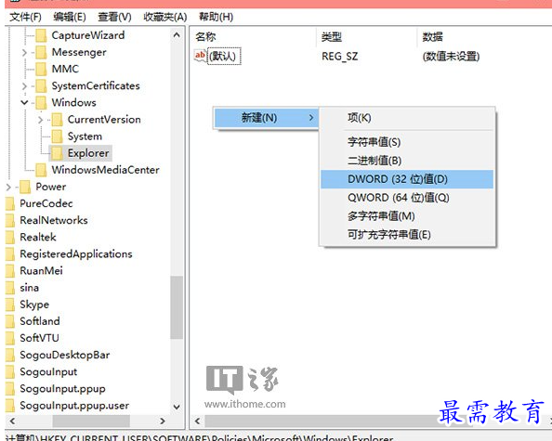Image resolution: width=552 pixels, height=441 pixels.
Task: Select the PureCodec key
Action: coord(46,203)
